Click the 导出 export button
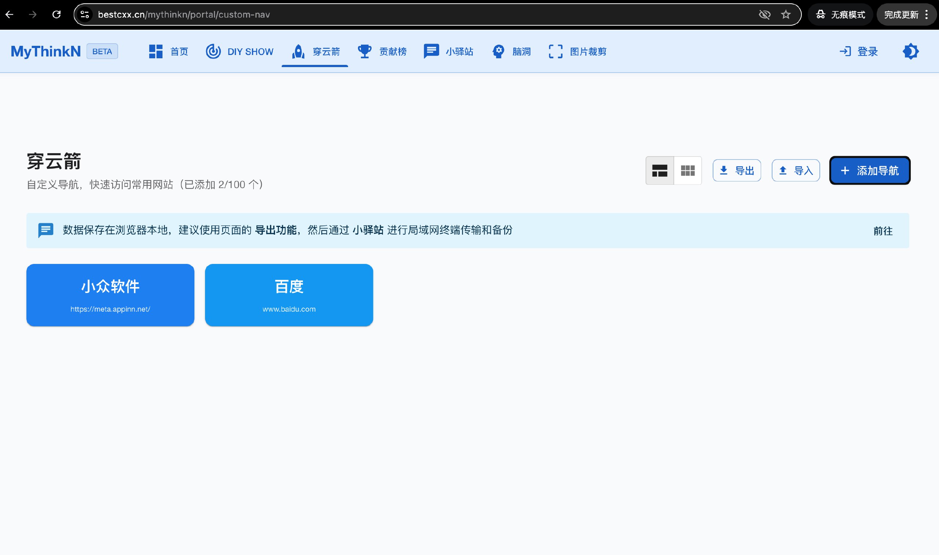The image size is (939, 555). coord(737,170)
